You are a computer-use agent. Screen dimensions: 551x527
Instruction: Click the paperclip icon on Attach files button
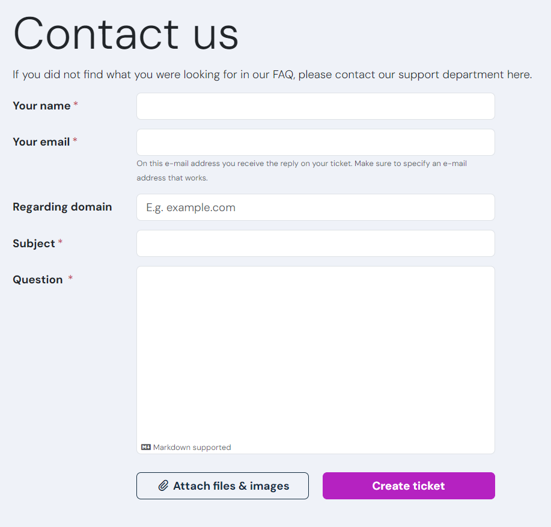point(163,485)
